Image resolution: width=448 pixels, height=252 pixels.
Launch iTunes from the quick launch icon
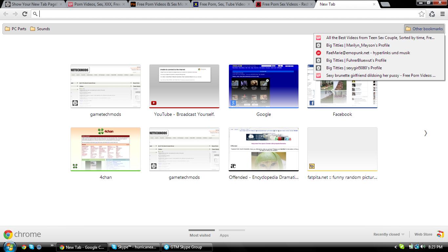click(39, 247)
